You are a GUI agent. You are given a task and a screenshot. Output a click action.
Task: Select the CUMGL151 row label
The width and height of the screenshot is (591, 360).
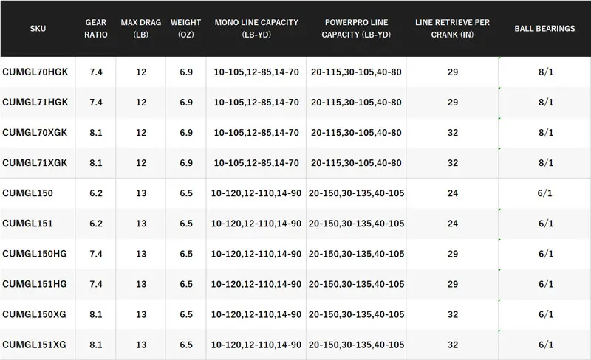27,224
